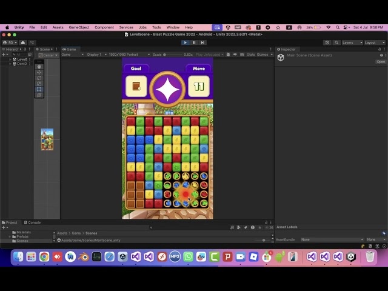Toggle Project favorites star icon

[x=259, y=227]
